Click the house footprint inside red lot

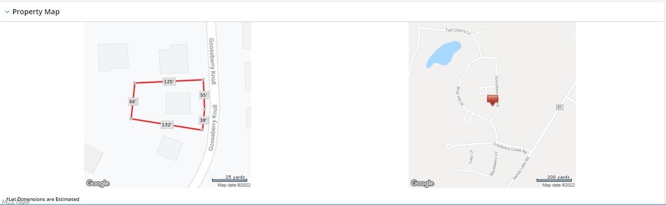tap(178, 103)
